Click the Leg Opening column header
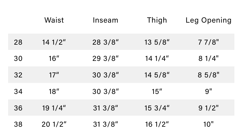The image size is (246, 138). pyautogui.click(x=209, y=20)
